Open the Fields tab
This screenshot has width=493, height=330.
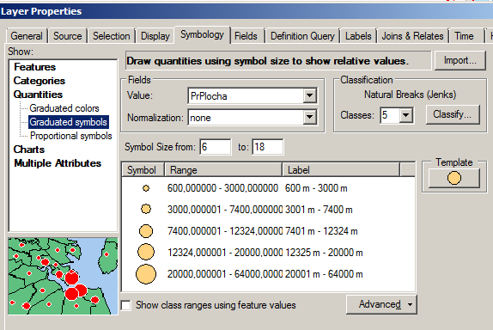click(246, 36)
